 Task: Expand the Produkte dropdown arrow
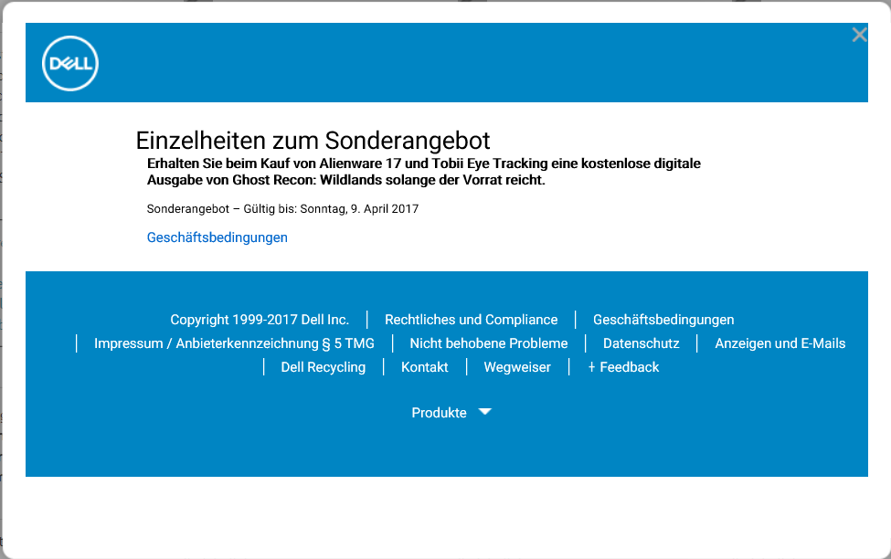485,412
